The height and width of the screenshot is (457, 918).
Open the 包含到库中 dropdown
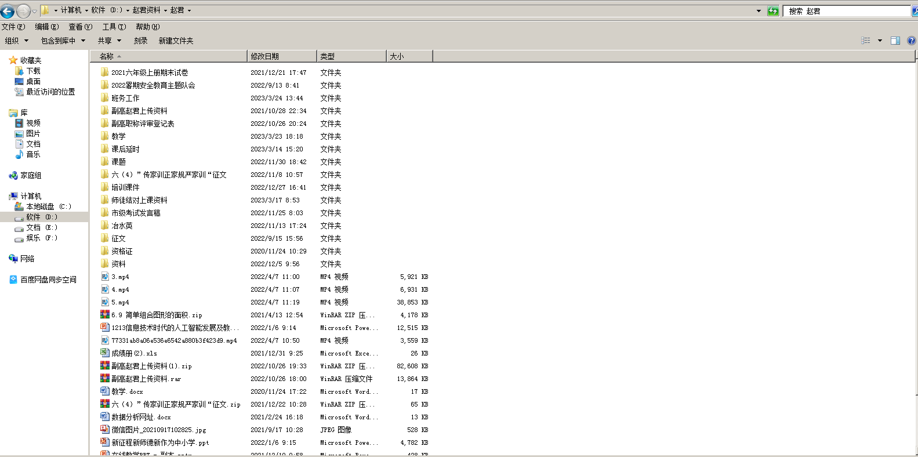(x=63, y=41)
